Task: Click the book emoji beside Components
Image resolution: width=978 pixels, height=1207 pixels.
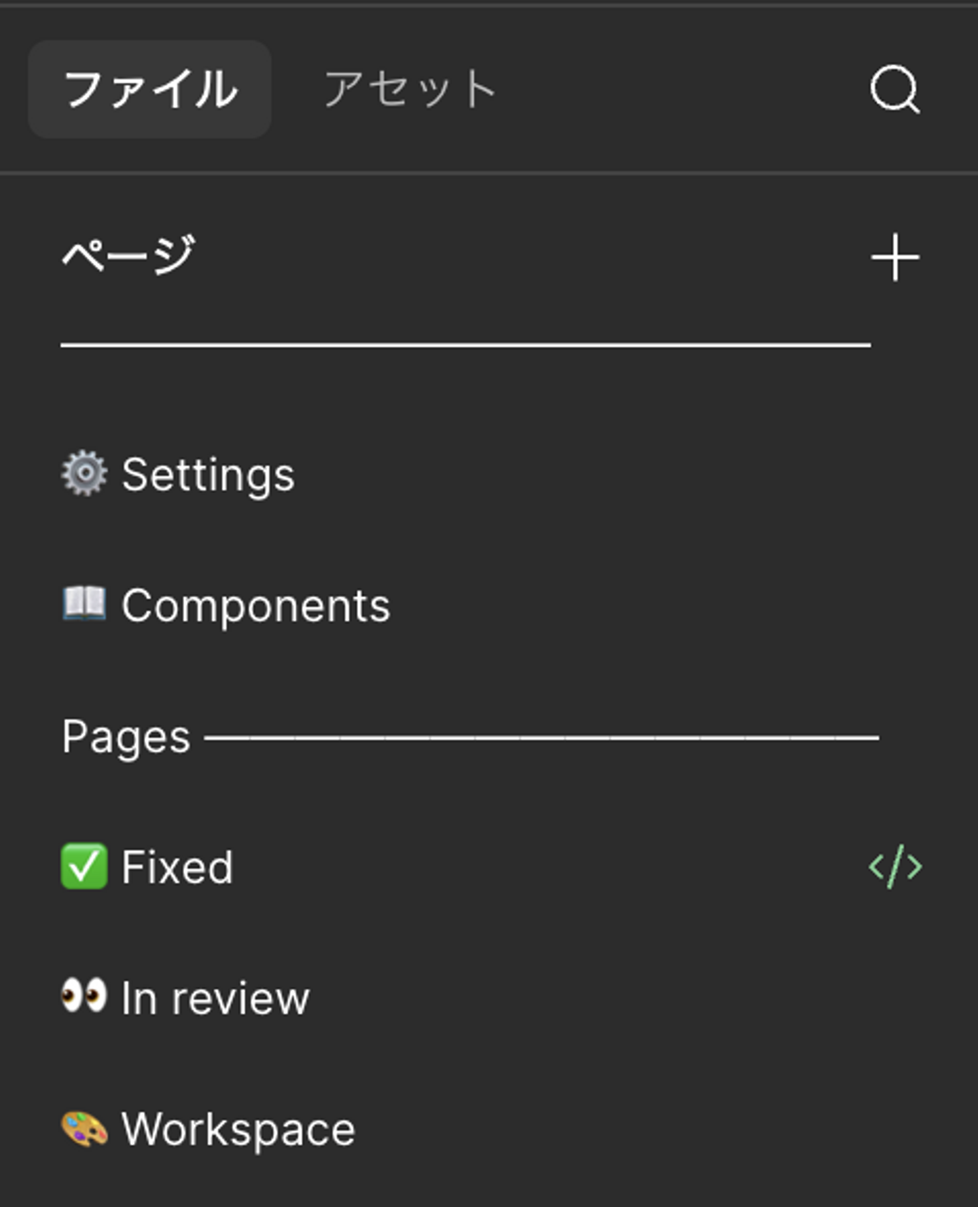Action: pyautogui.click(x=84, y=604)
